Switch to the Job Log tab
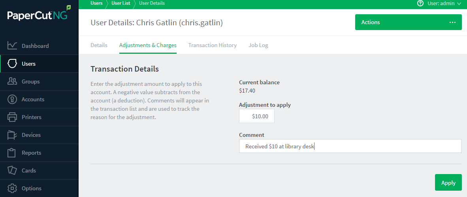 click(258, 45)
